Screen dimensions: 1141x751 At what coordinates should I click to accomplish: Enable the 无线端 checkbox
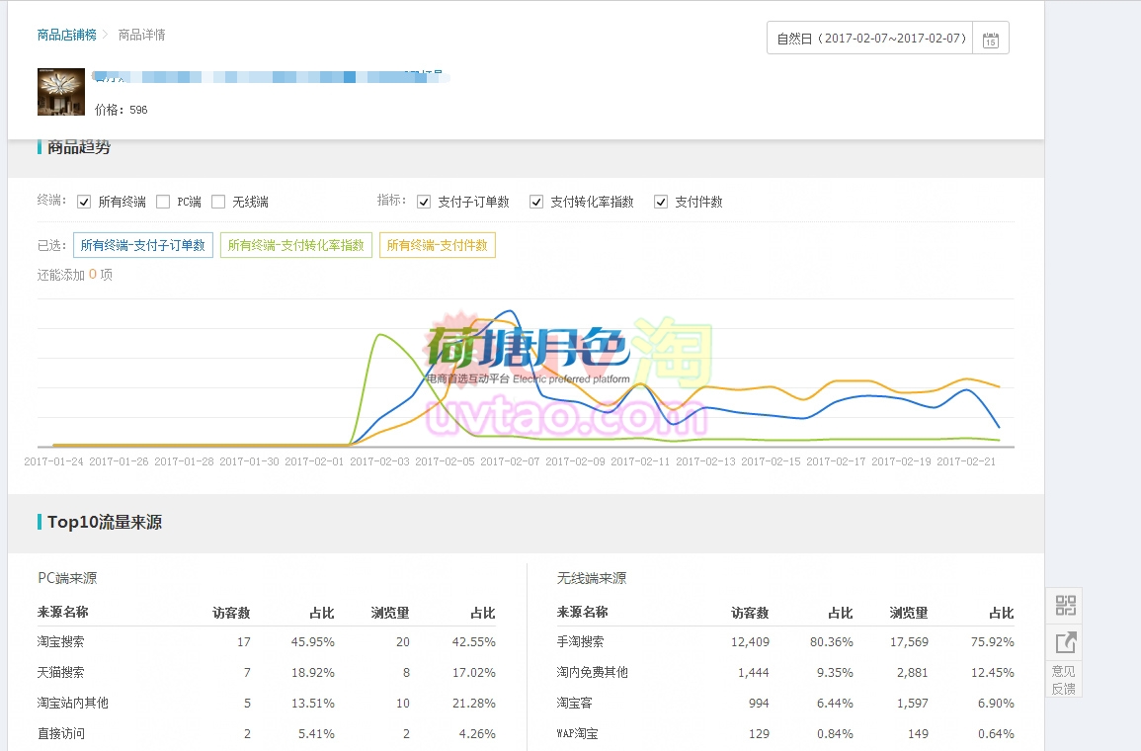point(218,202)
